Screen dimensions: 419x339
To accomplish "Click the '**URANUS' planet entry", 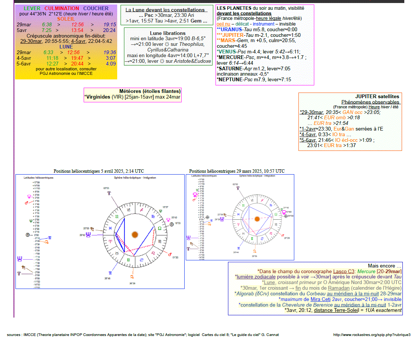I will [x=229, y=30].
